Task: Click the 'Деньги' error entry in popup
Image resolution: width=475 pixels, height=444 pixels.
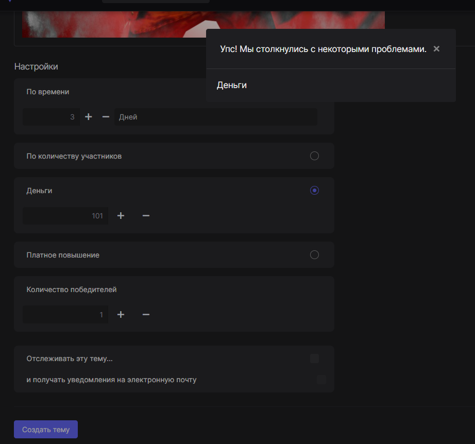Action: (x=232, y=86)
